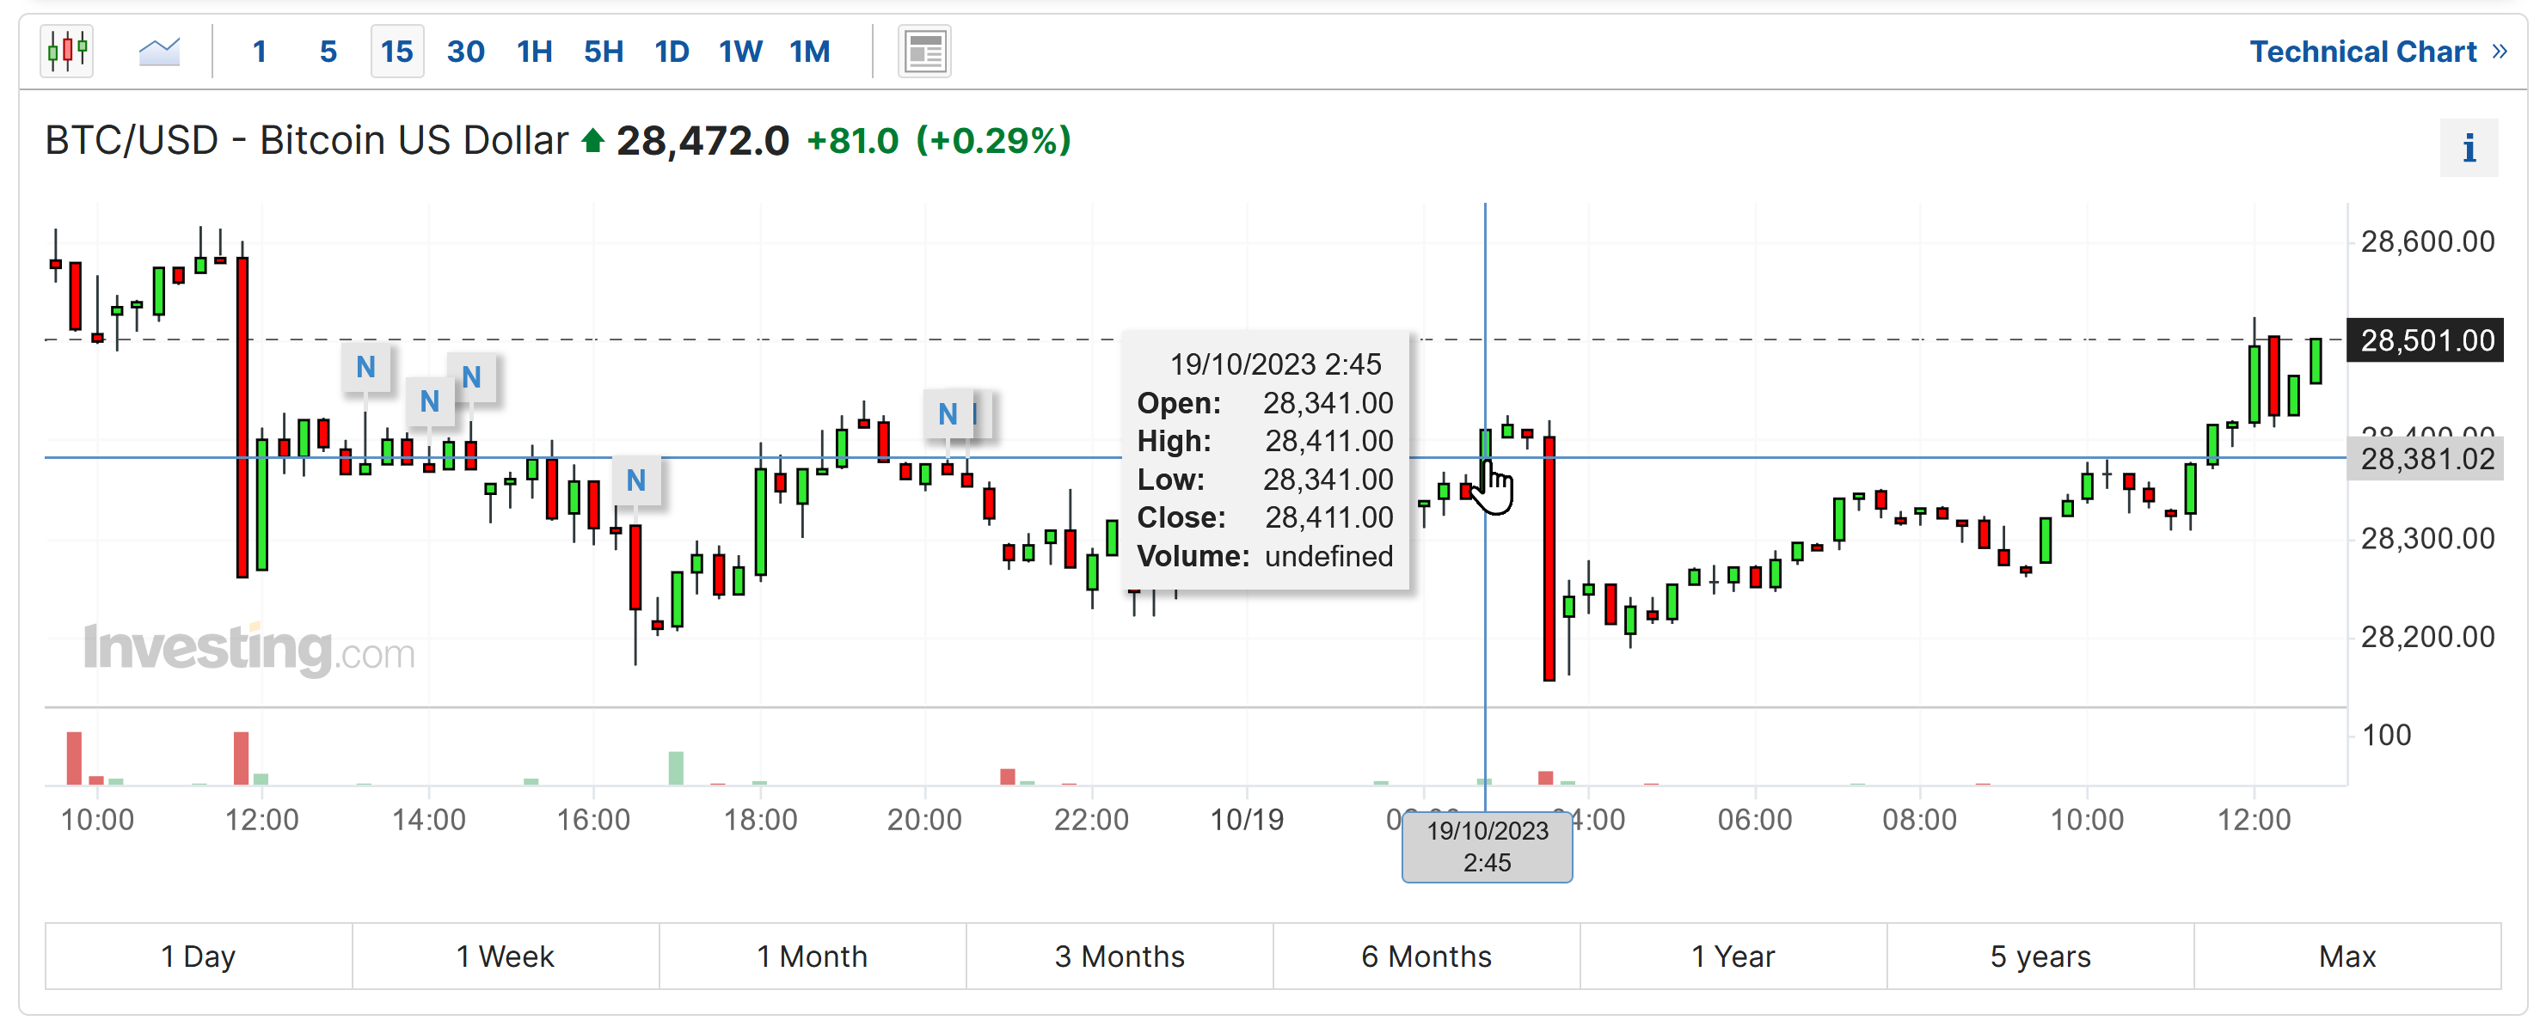The width and height of the screenshot is (2546, 1033).
Task: Select the 1H interval
Action: pos(535,52)
